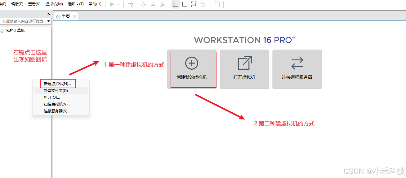Select 我的计算机 in the library tree
This screenshot has height=178, width=406.
point(15,31)
